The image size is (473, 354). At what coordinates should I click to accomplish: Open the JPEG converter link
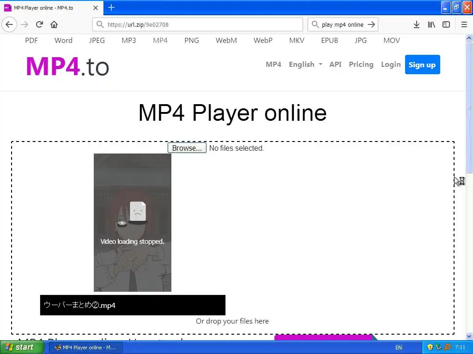coord(97,41)
